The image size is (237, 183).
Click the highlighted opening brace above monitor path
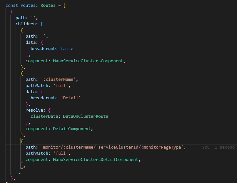coord(22,141)
